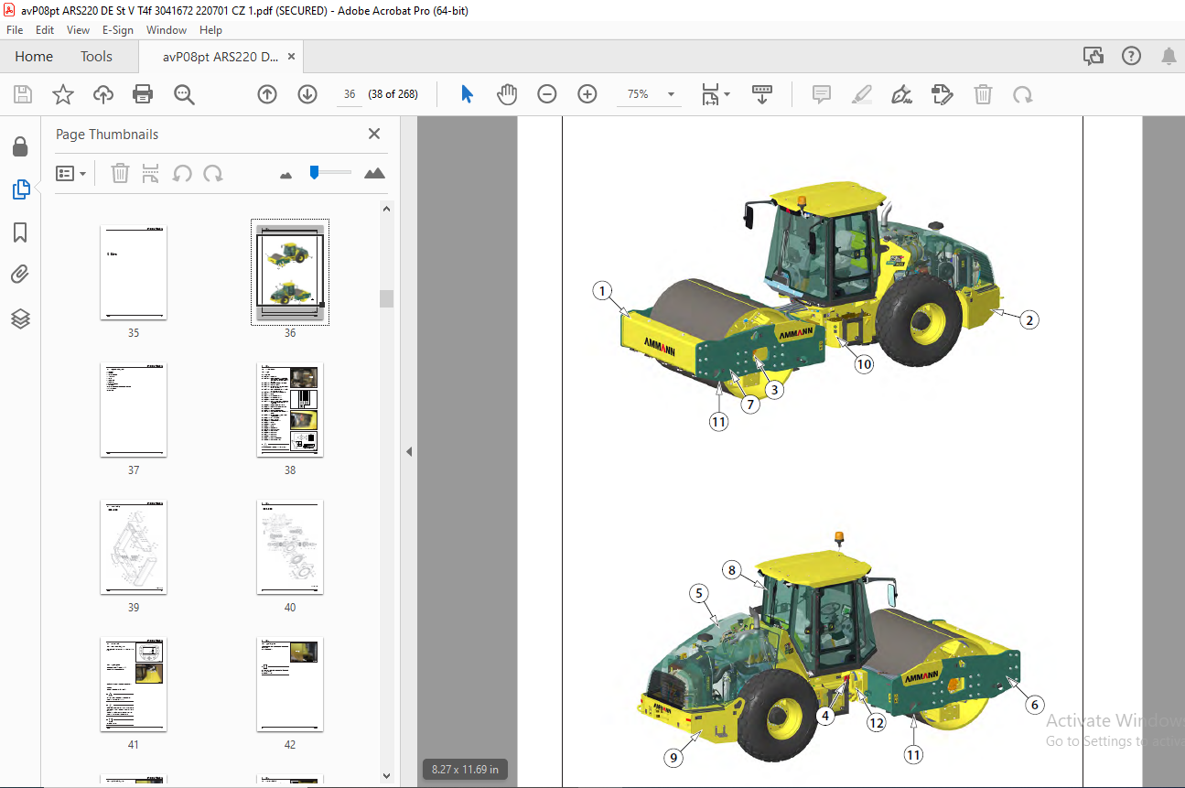Viewport: 1185px width, 788px height.
Task: Open the Attachments paperclip panel
Action: coord(20,275)
